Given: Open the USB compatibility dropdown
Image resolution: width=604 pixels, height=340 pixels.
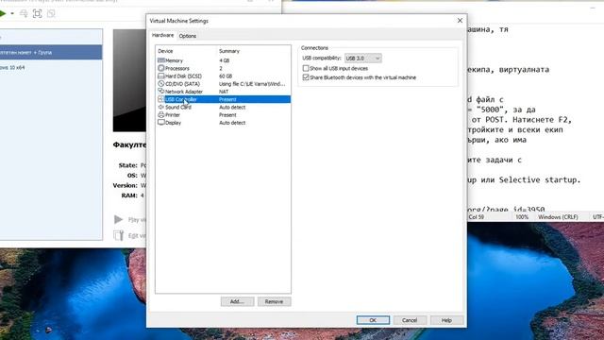Looking at the screenshot, I should coord(362,59).
